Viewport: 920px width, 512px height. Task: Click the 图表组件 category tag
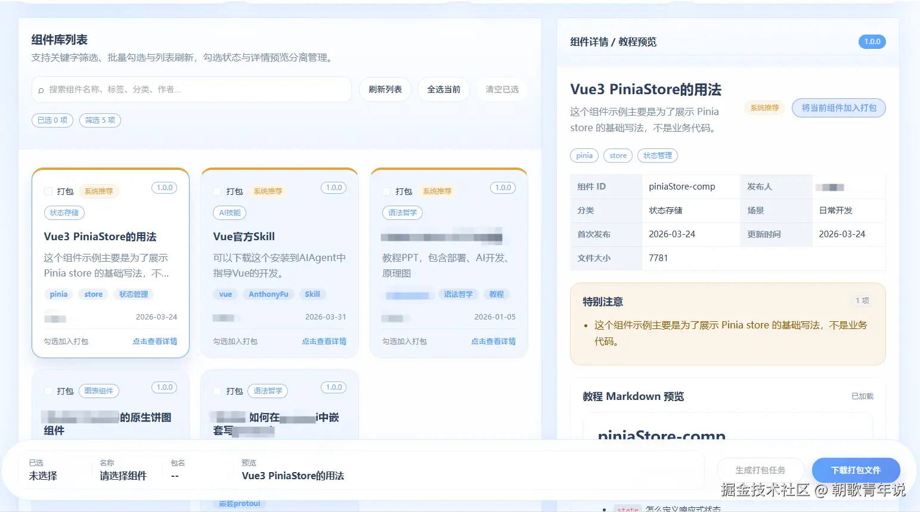point(99,391)
